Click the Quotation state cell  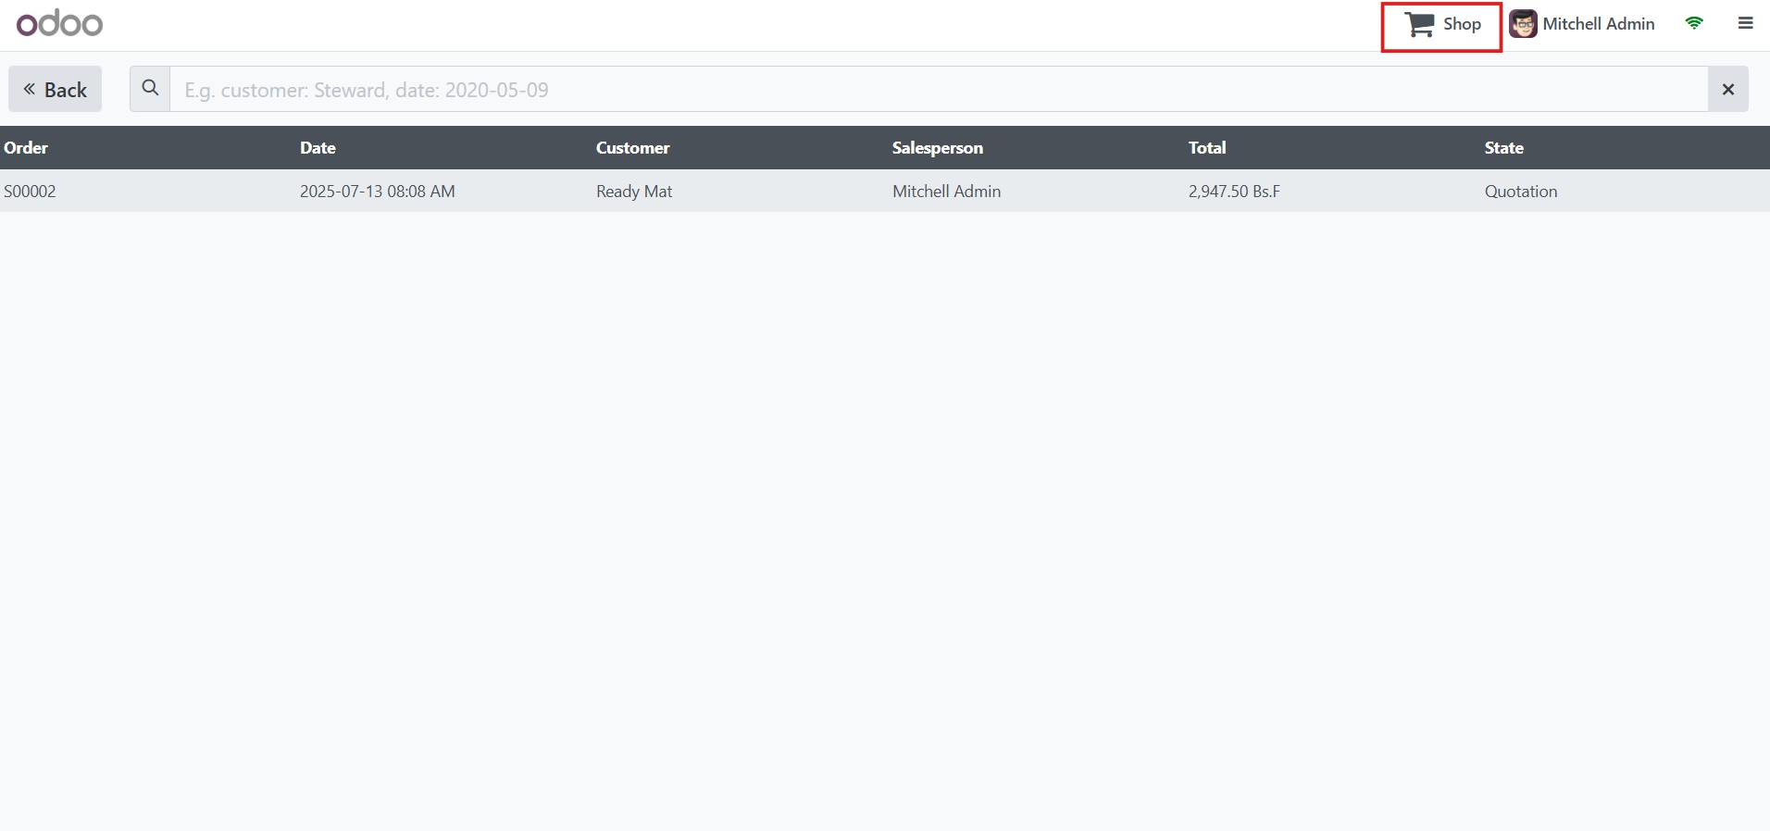1520,192
